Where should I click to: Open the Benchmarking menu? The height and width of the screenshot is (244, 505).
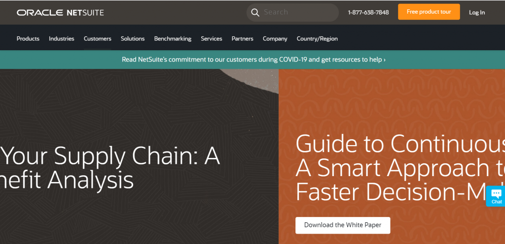[x=173, y=38]
